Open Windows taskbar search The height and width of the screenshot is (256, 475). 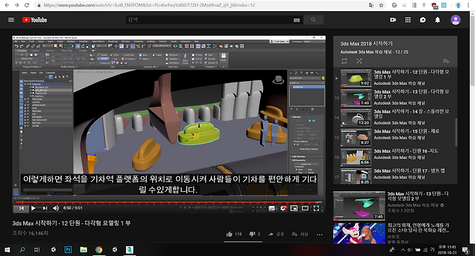click(x=22, y=249)
